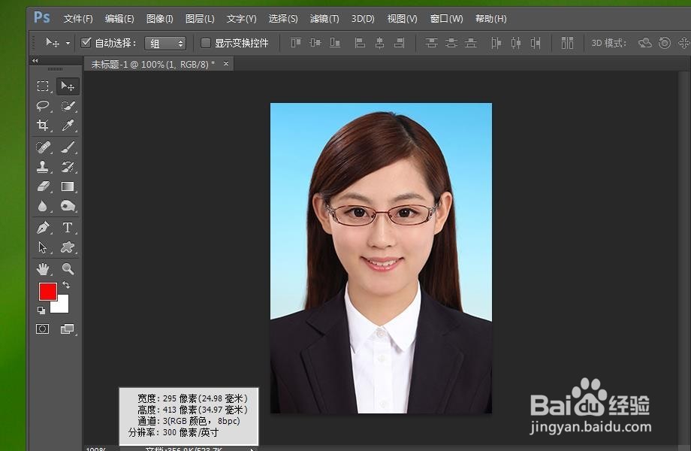This screenshot has height=451, width=691.
Task: Select the Horizontal Type tool
Action: (68, 227)
